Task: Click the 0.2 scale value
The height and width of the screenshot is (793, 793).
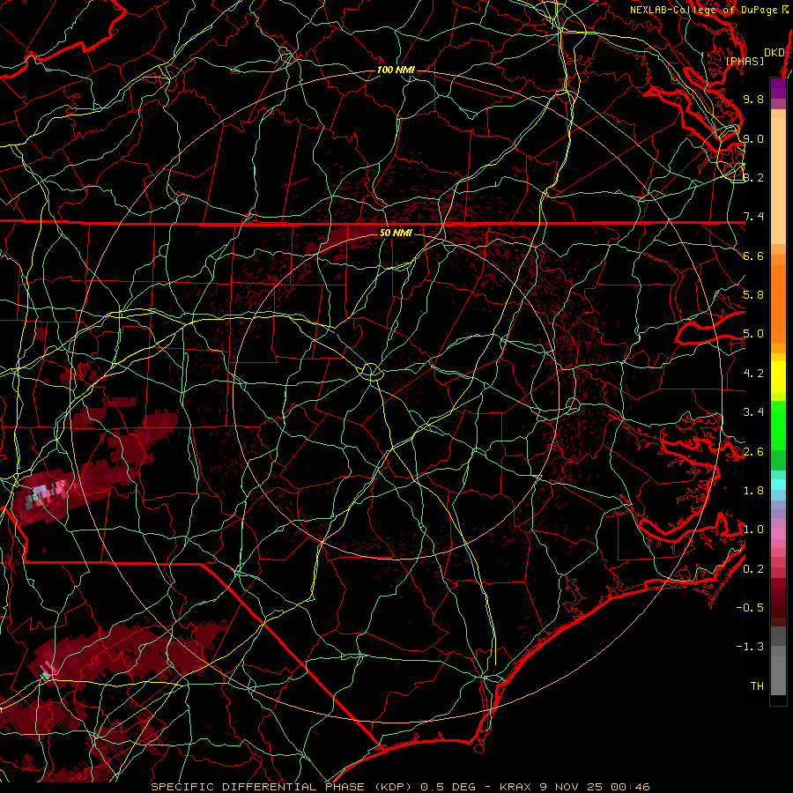Action: (x=753, y=569)
